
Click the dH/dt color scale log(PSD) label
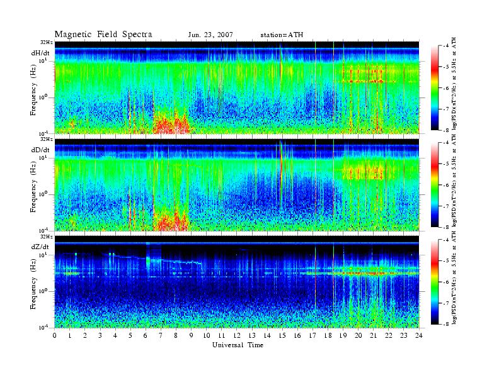click(x=454, y=84)
